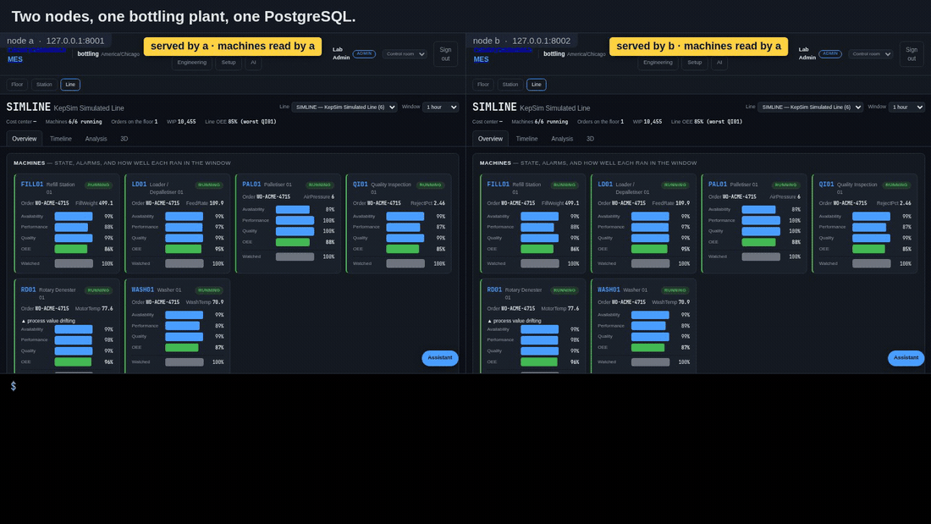
Task: Open Control room dropdown in node a
Action: pyautogui.click(x=405, y=54)
